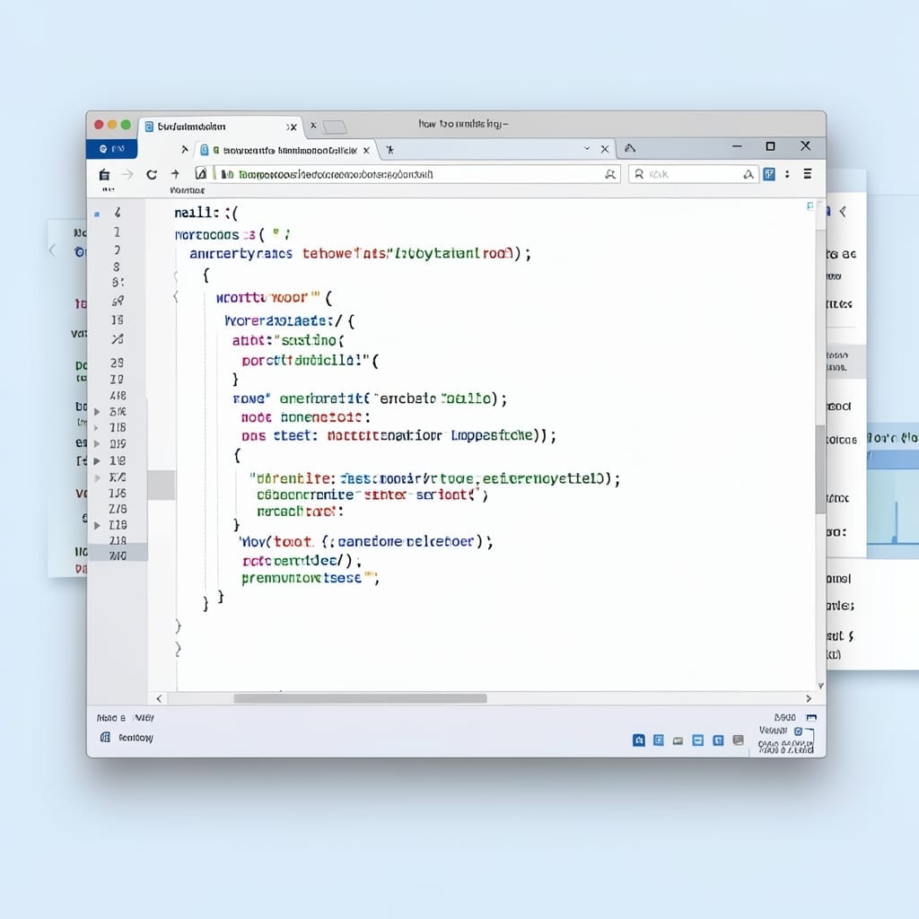Click the blue pinned tab at left
This screenshot has width=919, height=919.
(x=112, y=149)
